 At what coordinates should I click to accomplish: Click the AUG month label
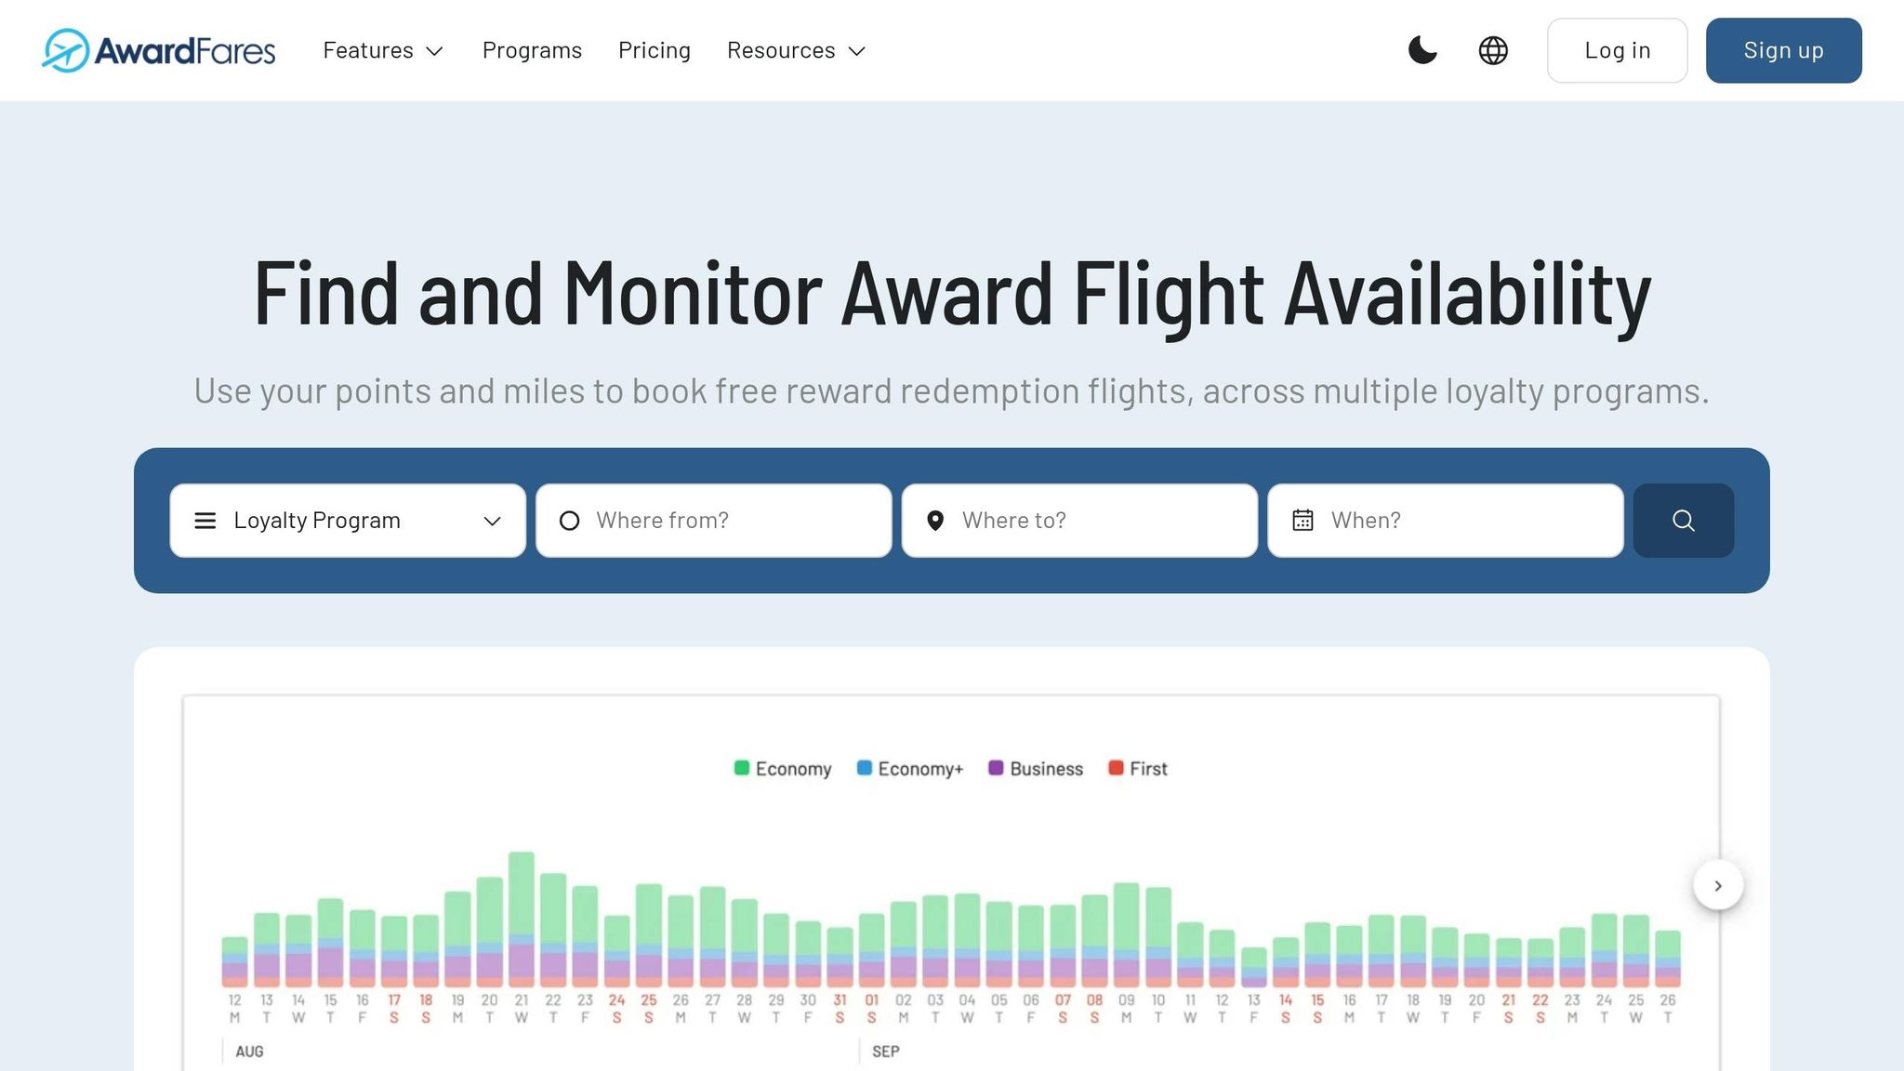(249, 1051)
